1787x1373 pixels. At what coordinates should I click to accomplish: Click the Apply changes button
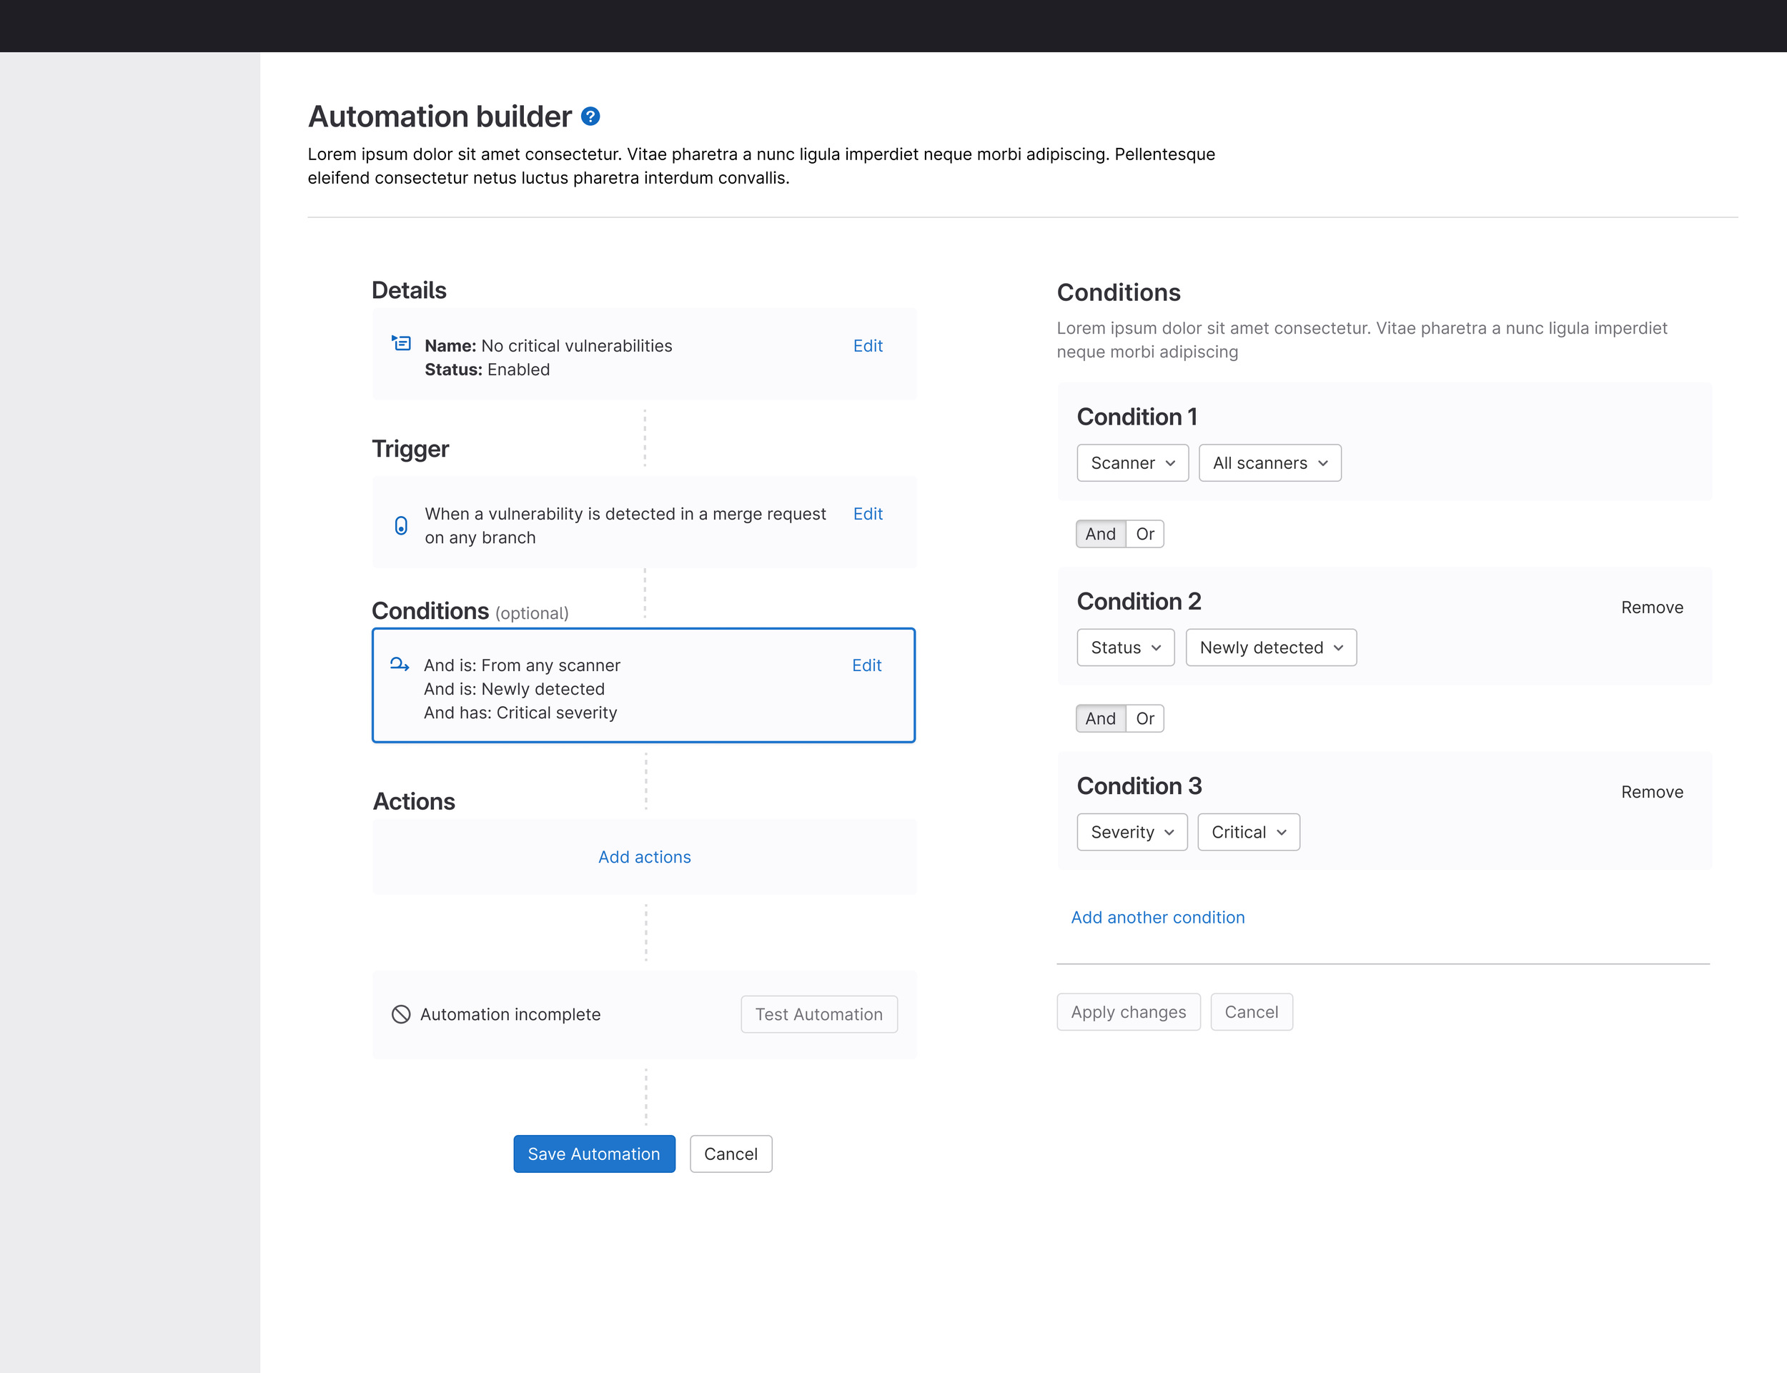(1129, 1013)
